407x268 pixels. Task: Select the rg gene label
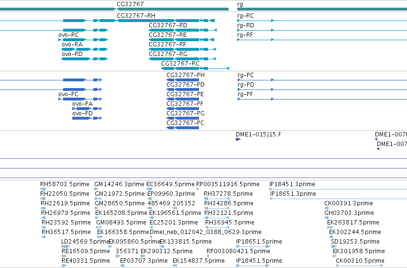tap(240, 4)
